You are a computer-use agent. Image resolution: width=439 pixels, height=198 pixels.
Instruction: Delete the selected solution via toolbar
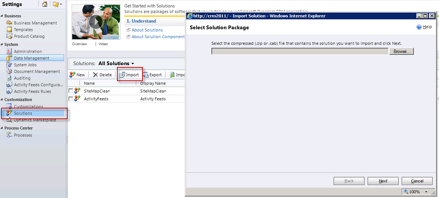102,75
